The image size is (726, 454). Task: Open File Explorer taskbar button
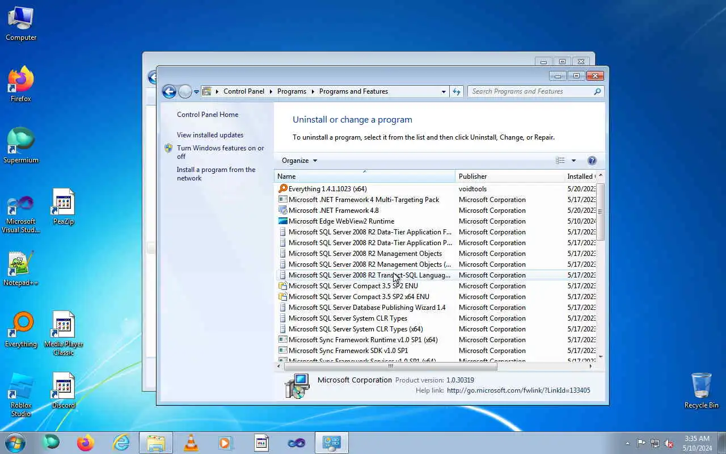point(156,443)
